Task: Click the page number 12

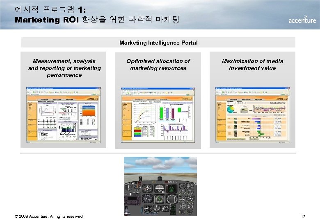Action: 303,216
